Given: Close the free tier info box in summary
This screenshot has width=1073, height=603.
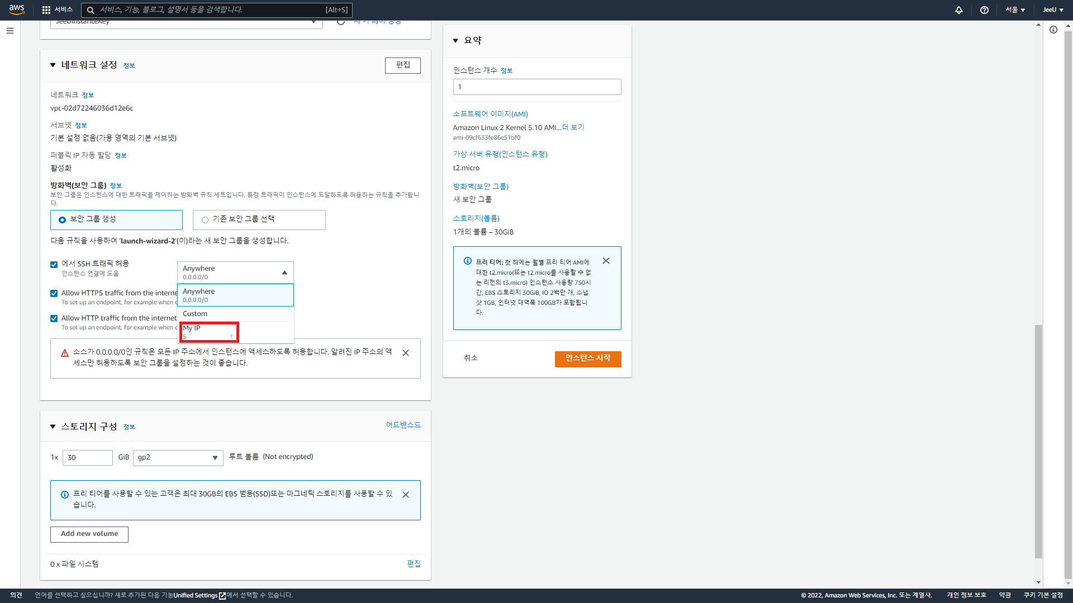Looking at the screenshot, I should pos(606,261).
